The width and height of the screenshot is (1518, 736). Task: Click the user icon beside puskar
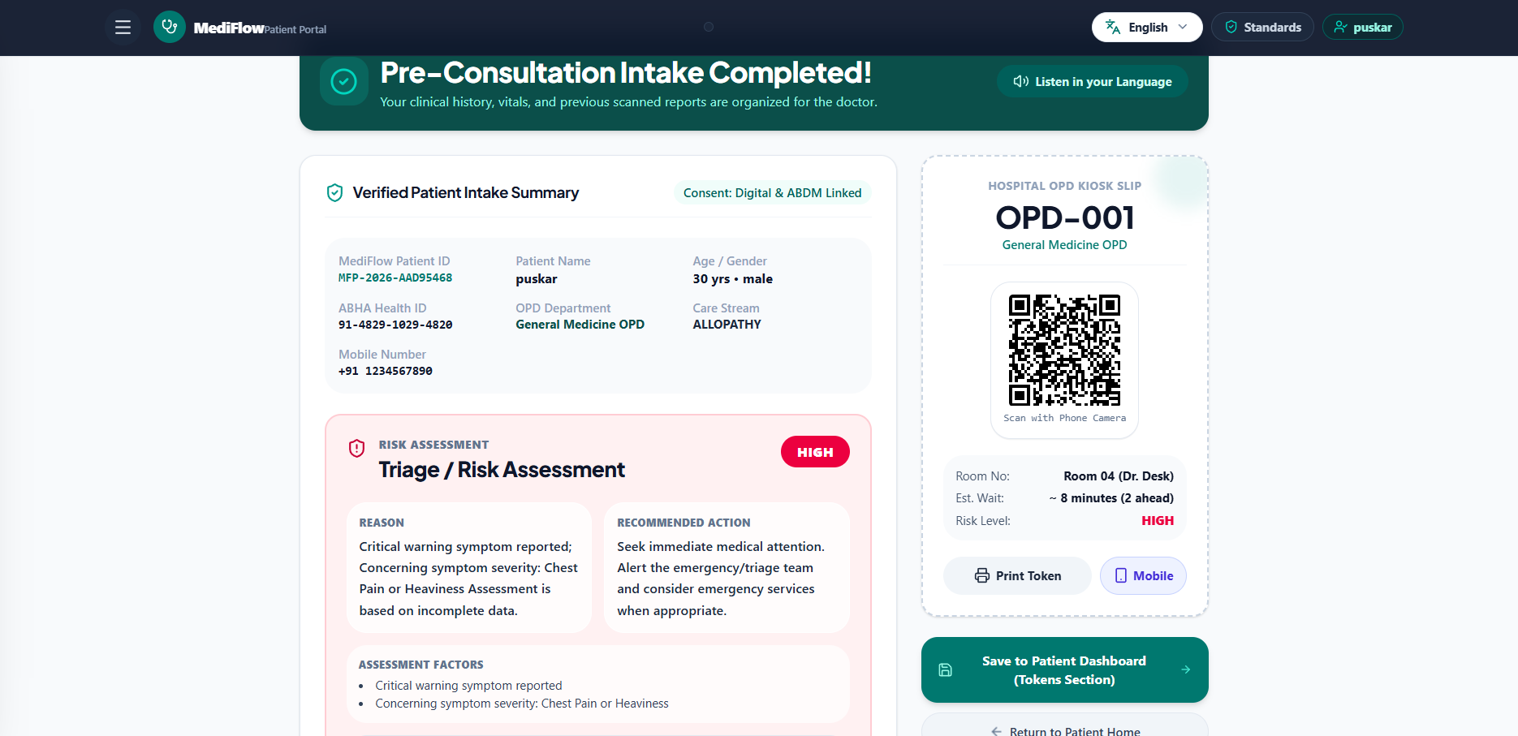coord(1341,27)
